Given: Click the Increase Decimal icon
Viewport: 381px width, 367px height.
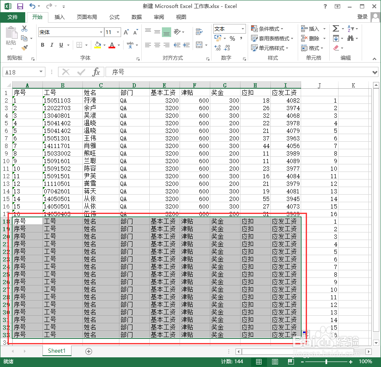Looking at the screenshot, I should [x=218, y=48].
